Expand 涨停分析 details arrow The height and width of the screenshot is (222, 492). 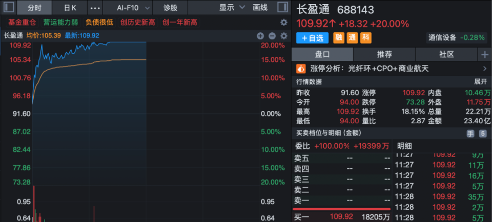tap(485, 69)
